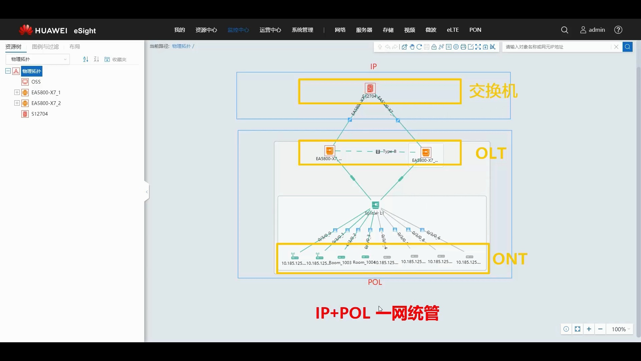Enter full screen via expand-arrows icon
The height and width of the screenshot is (361, 641).
[x=478, y=47]
